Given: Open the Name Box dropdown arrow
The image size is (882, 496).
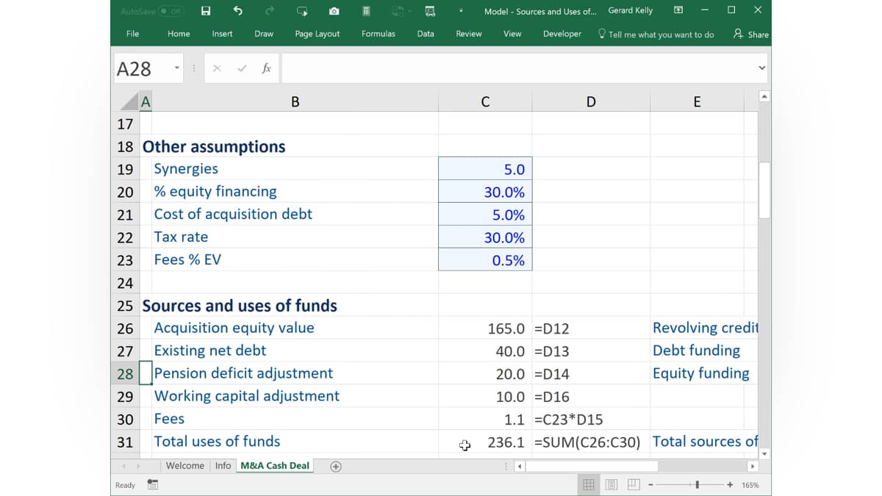Looking at the screenshot, I should coord(177,68).
